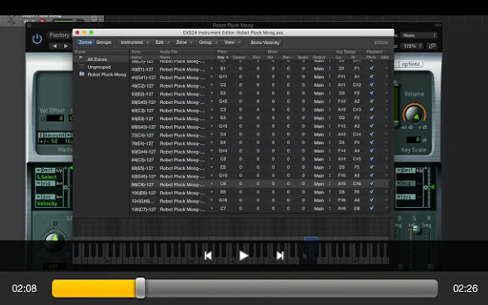The width and height of the screenshot is (488, 305).
Task: Go to next preset with right arrow
Action: [66, 46]
